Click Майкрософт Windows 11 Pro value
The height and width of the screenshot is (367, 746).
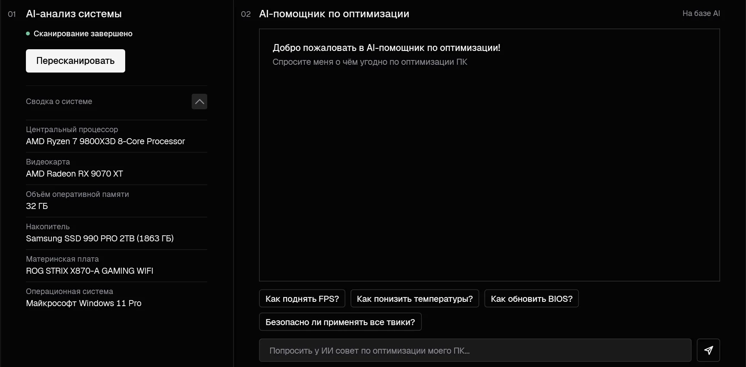[x=84, y=303]
